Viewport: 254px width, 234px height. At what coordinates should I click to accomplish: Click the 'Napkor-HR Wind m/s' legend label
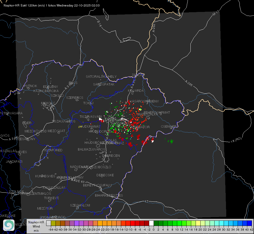(36, 226)
